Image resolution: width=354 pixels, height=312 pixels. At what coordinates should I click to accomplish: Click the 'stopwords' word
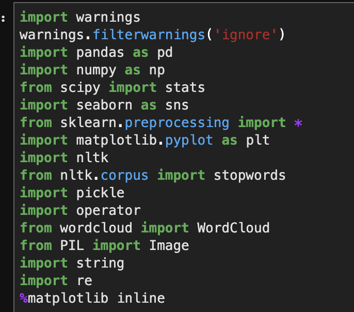tap(249, 175)
